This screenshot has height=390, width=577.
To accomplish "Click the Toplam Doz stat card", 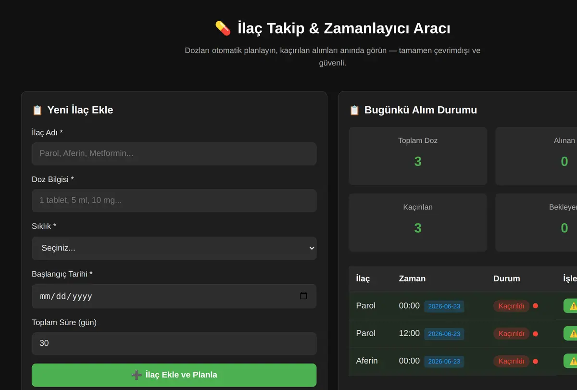I will point(418,156).
